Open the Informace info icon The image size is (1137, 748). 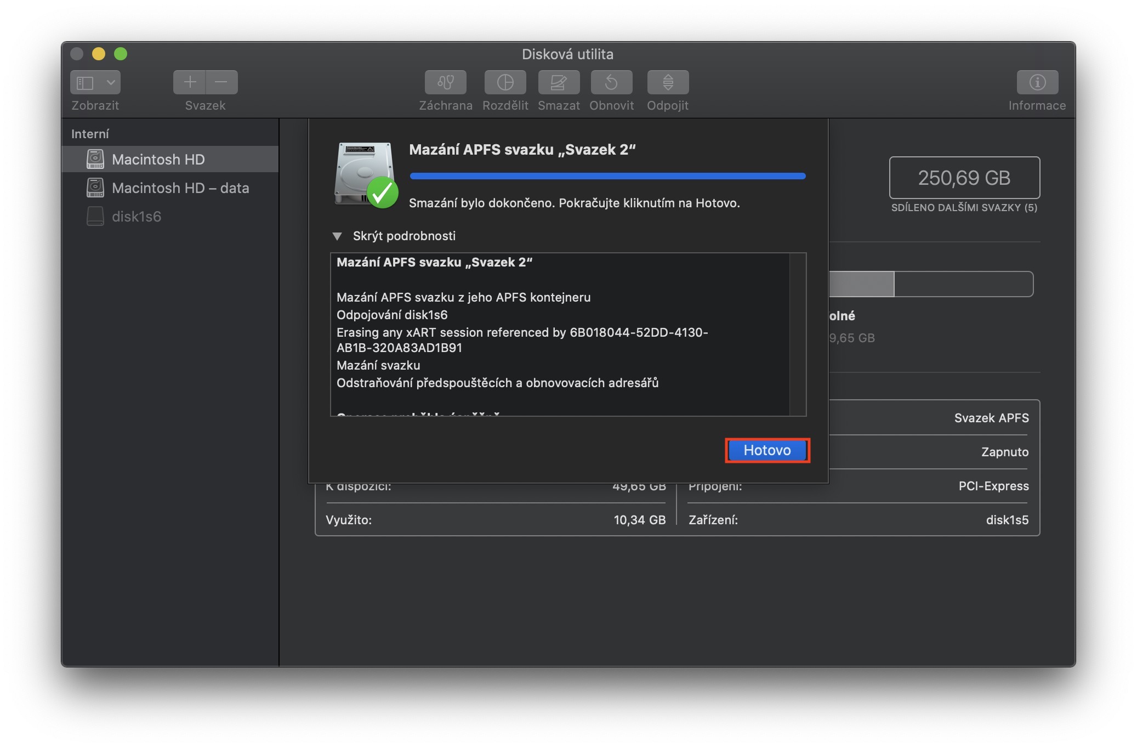[x=1037, y=82]
